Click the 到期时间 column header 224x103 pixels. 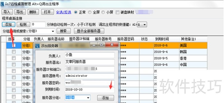162,39
